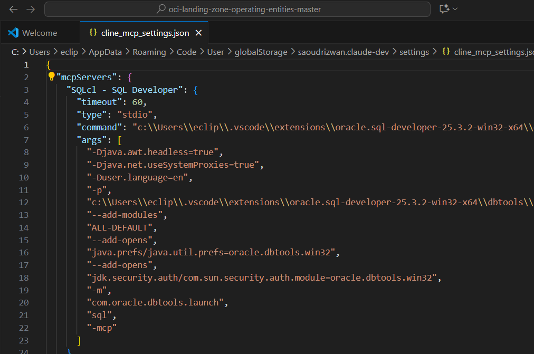
Task: Click the JSON file icon in breadcrumbs
Action: (446, 52)
